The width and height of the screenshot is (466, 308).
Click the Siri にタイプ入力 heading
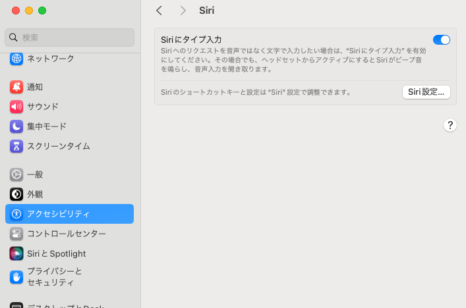pyautogui.click(x=191, y=39)
